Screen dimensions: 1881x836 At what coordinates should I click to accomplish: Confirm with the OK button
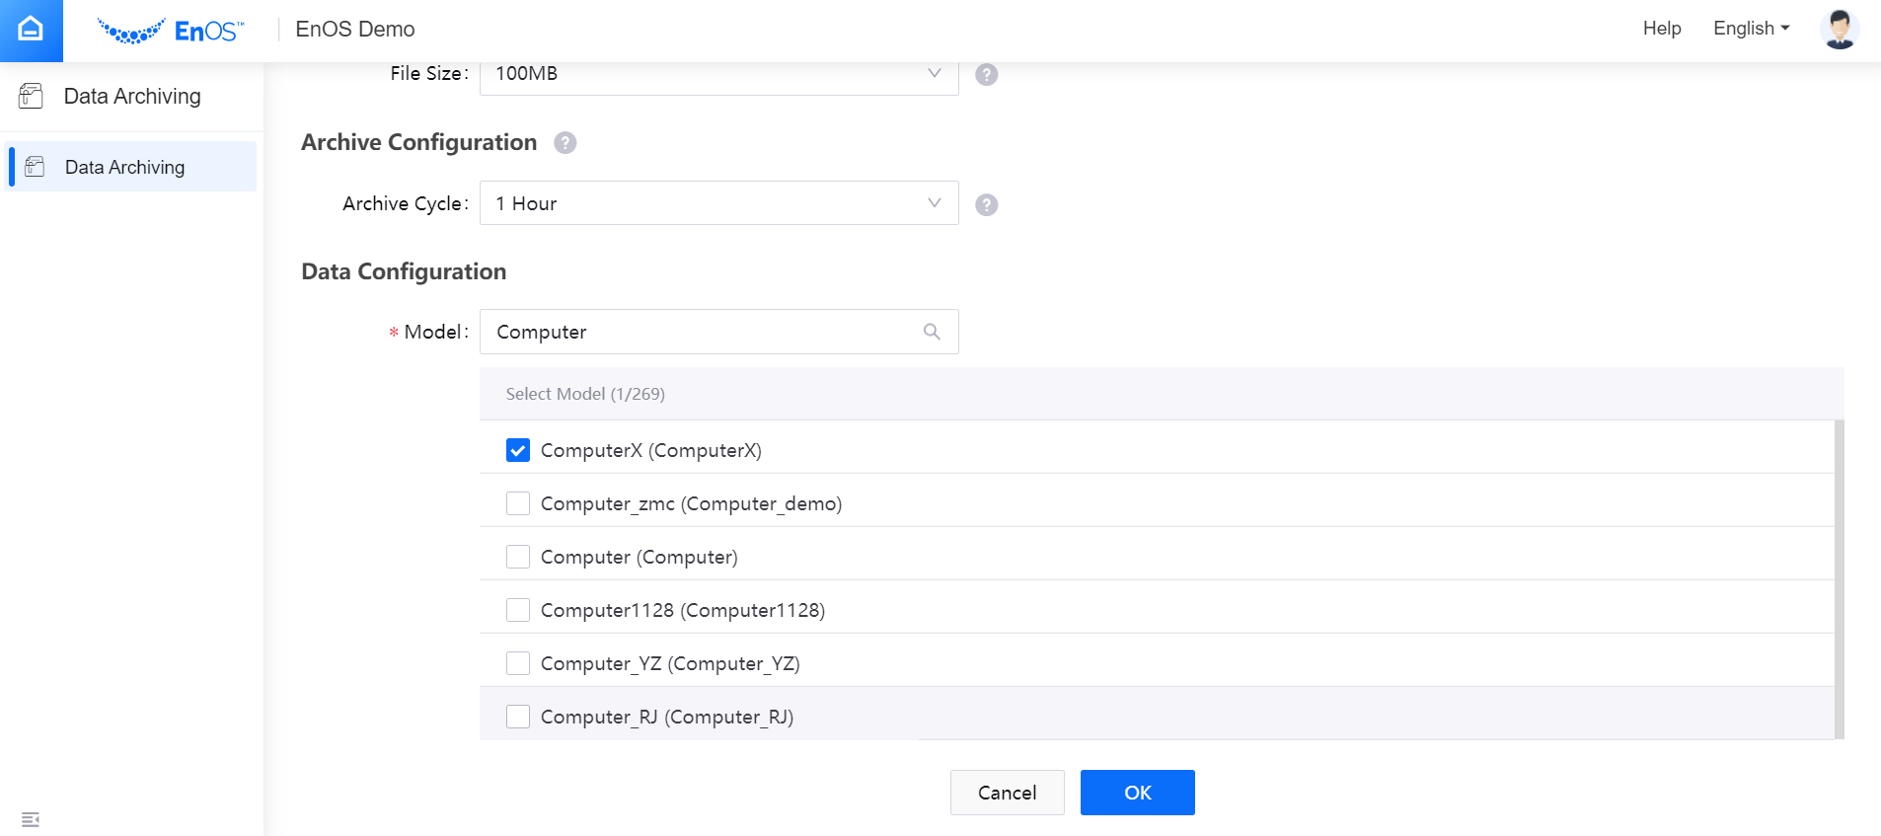(1137, 793)
